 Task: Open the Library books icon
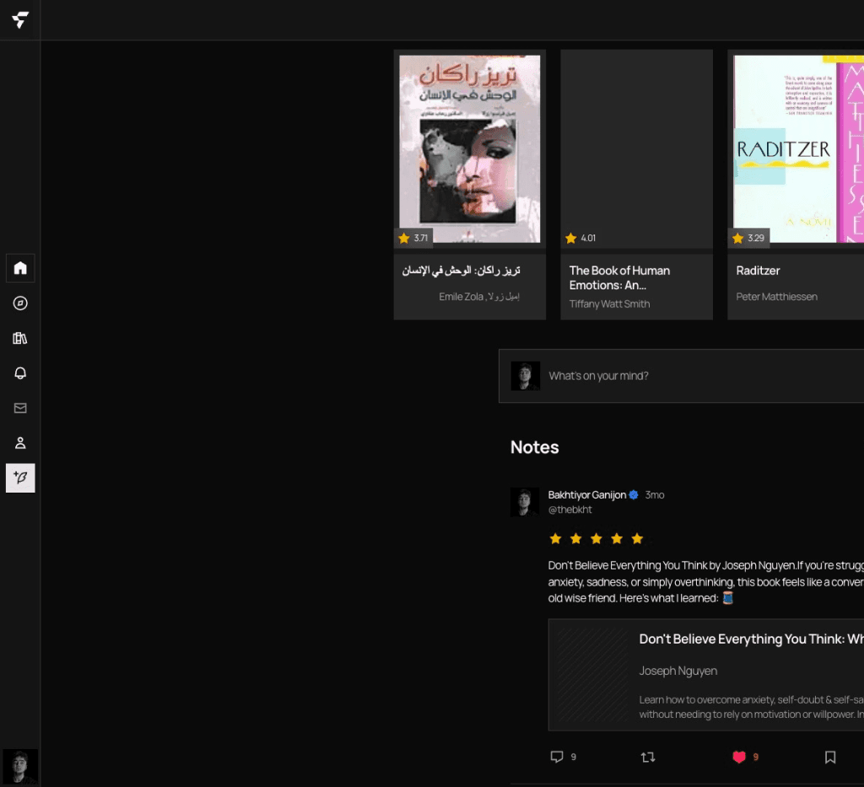20,338
